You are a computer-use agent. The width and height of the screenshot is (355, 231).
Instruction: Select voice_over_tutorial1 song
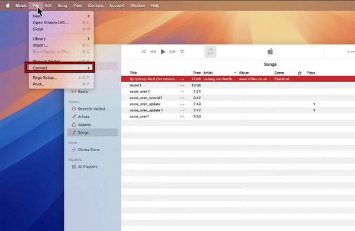point(238,97)
